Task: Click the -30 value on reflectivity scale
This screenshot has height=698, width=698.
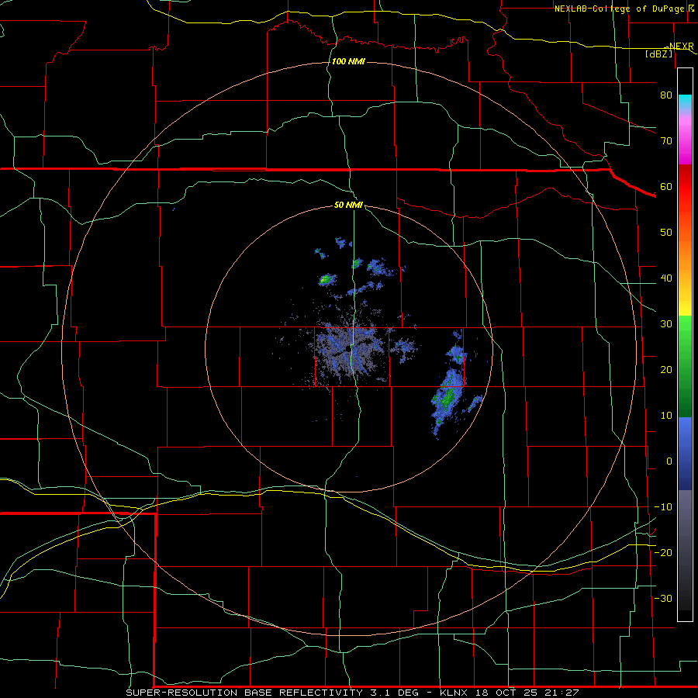Action: click(663, 598)
